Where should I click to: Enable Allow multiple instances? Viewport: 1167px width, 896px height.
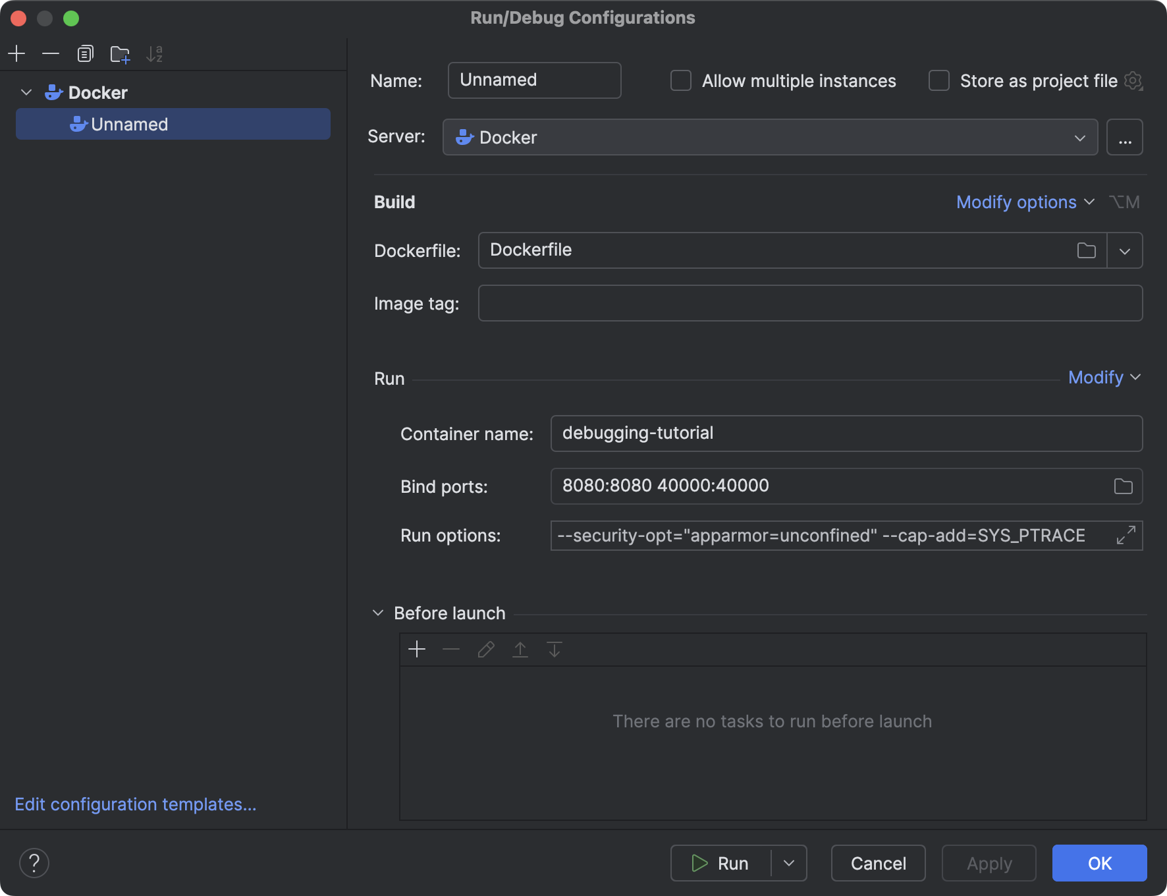(681, 80)
